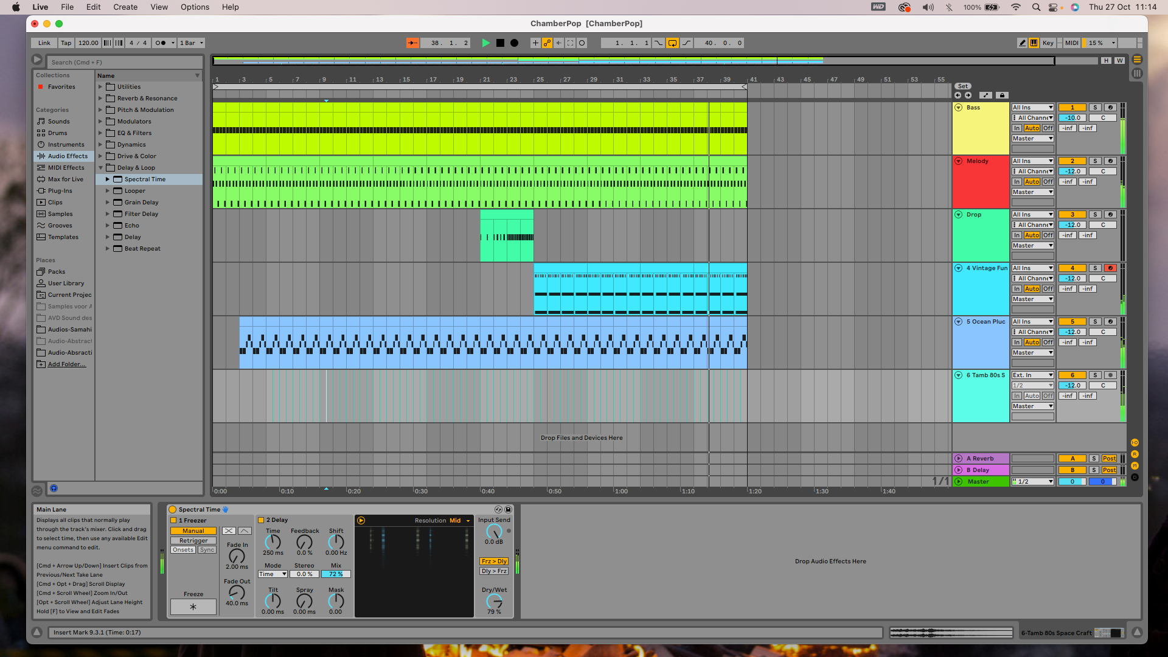
Task: Open the Drums category in the browser
Action: [58, 133]
